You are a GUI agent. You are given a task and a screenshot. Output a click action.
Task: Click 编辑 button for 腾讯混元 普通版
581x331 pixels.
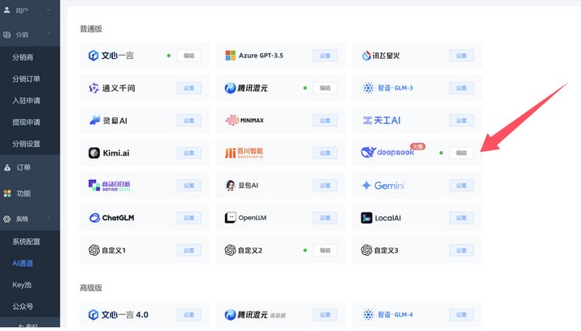(x=325, y=88)
